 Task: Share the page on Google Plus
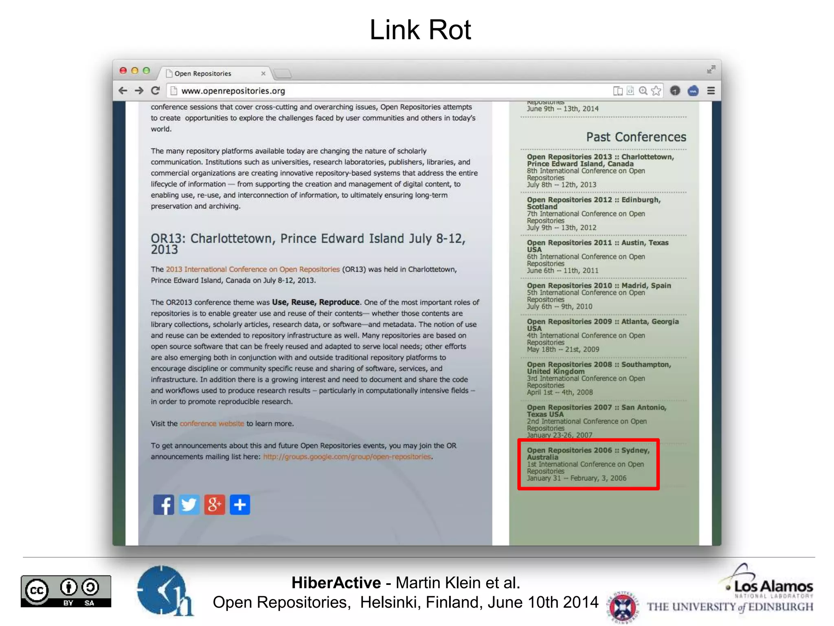tap(215, 505)
